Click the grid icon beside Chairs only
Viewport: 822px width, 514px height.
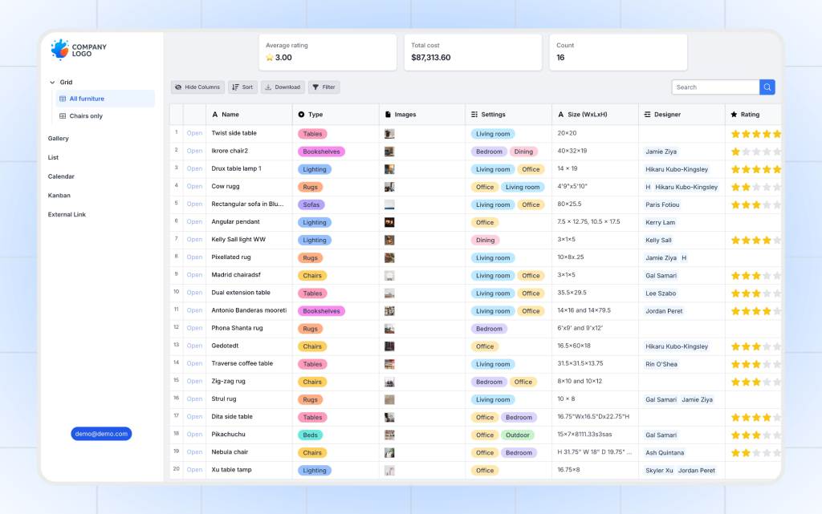click(63, 115)
